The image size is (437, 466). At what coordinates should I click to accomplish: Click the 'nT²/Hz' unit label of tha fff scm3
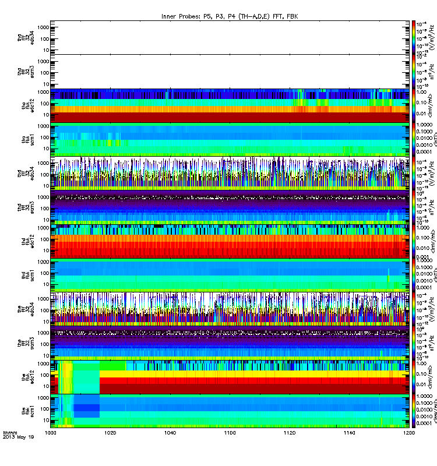point(432,72)
